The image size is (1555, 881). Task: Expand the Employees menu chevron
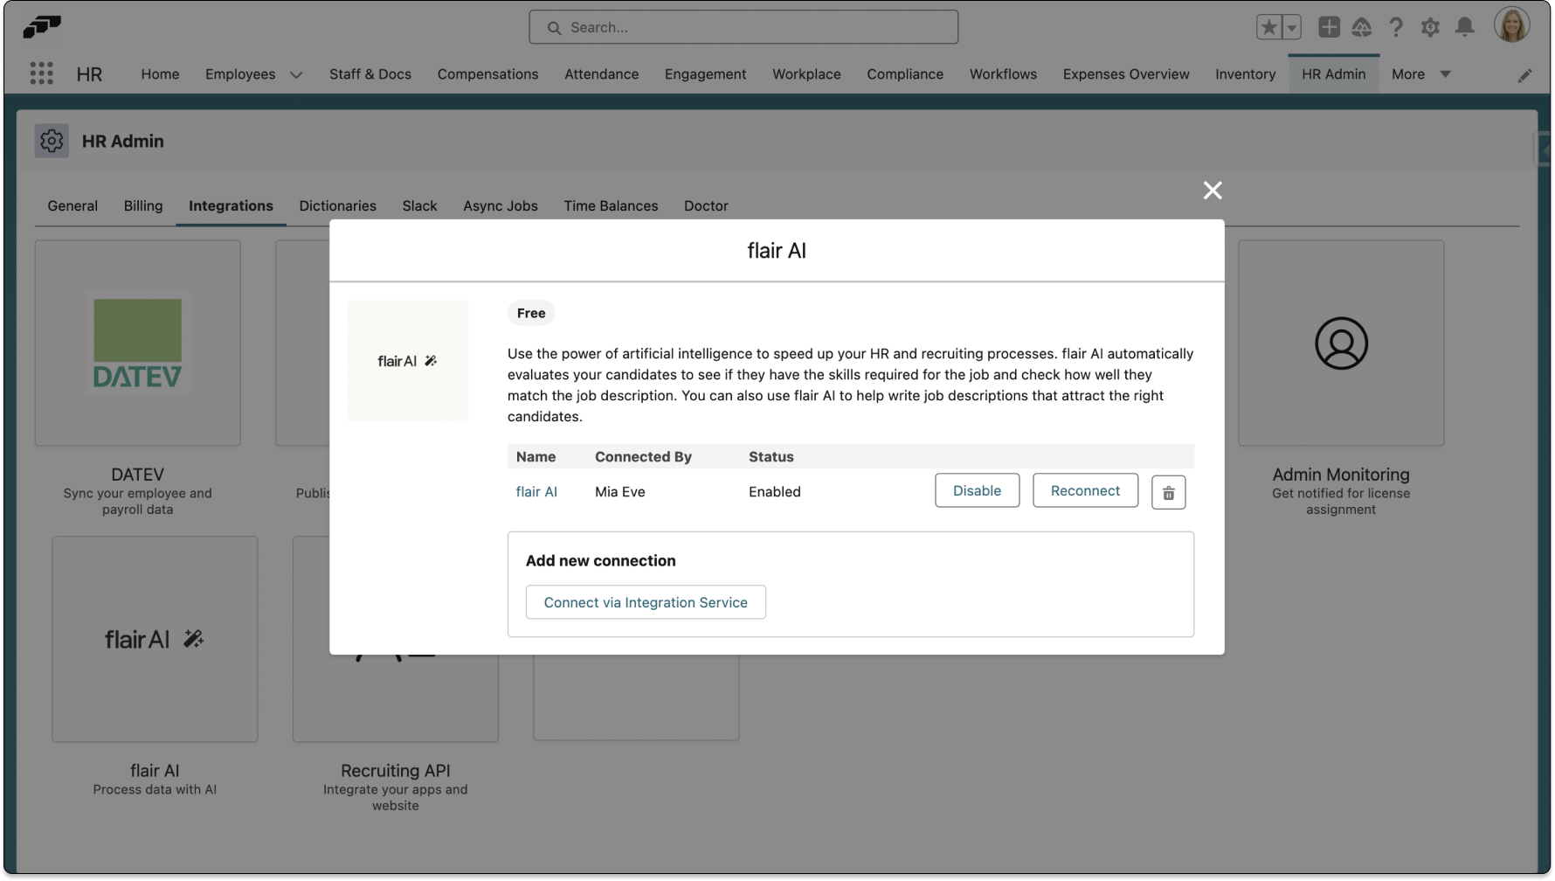click(296, 75)
